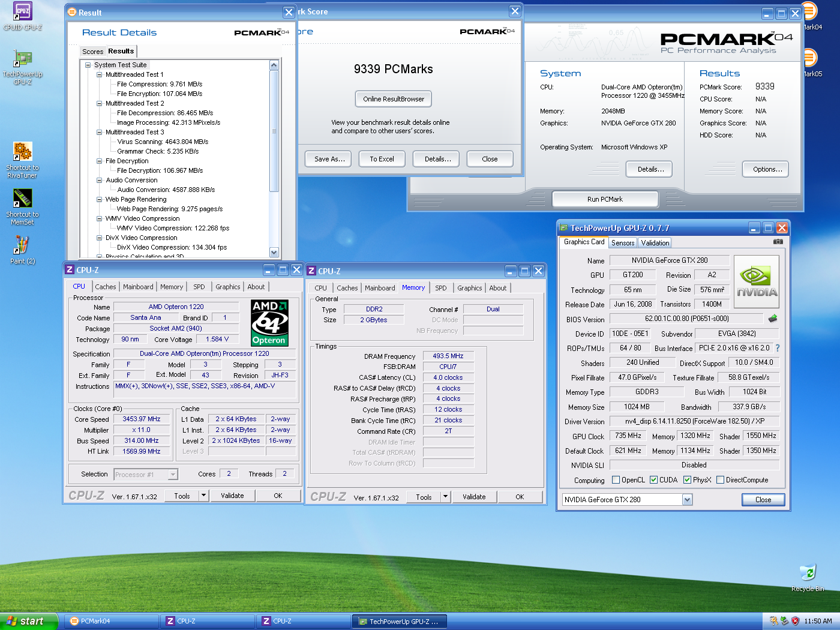
Task: Collapse the Multithreaded Test 2 node
Action: click(100, 103)
